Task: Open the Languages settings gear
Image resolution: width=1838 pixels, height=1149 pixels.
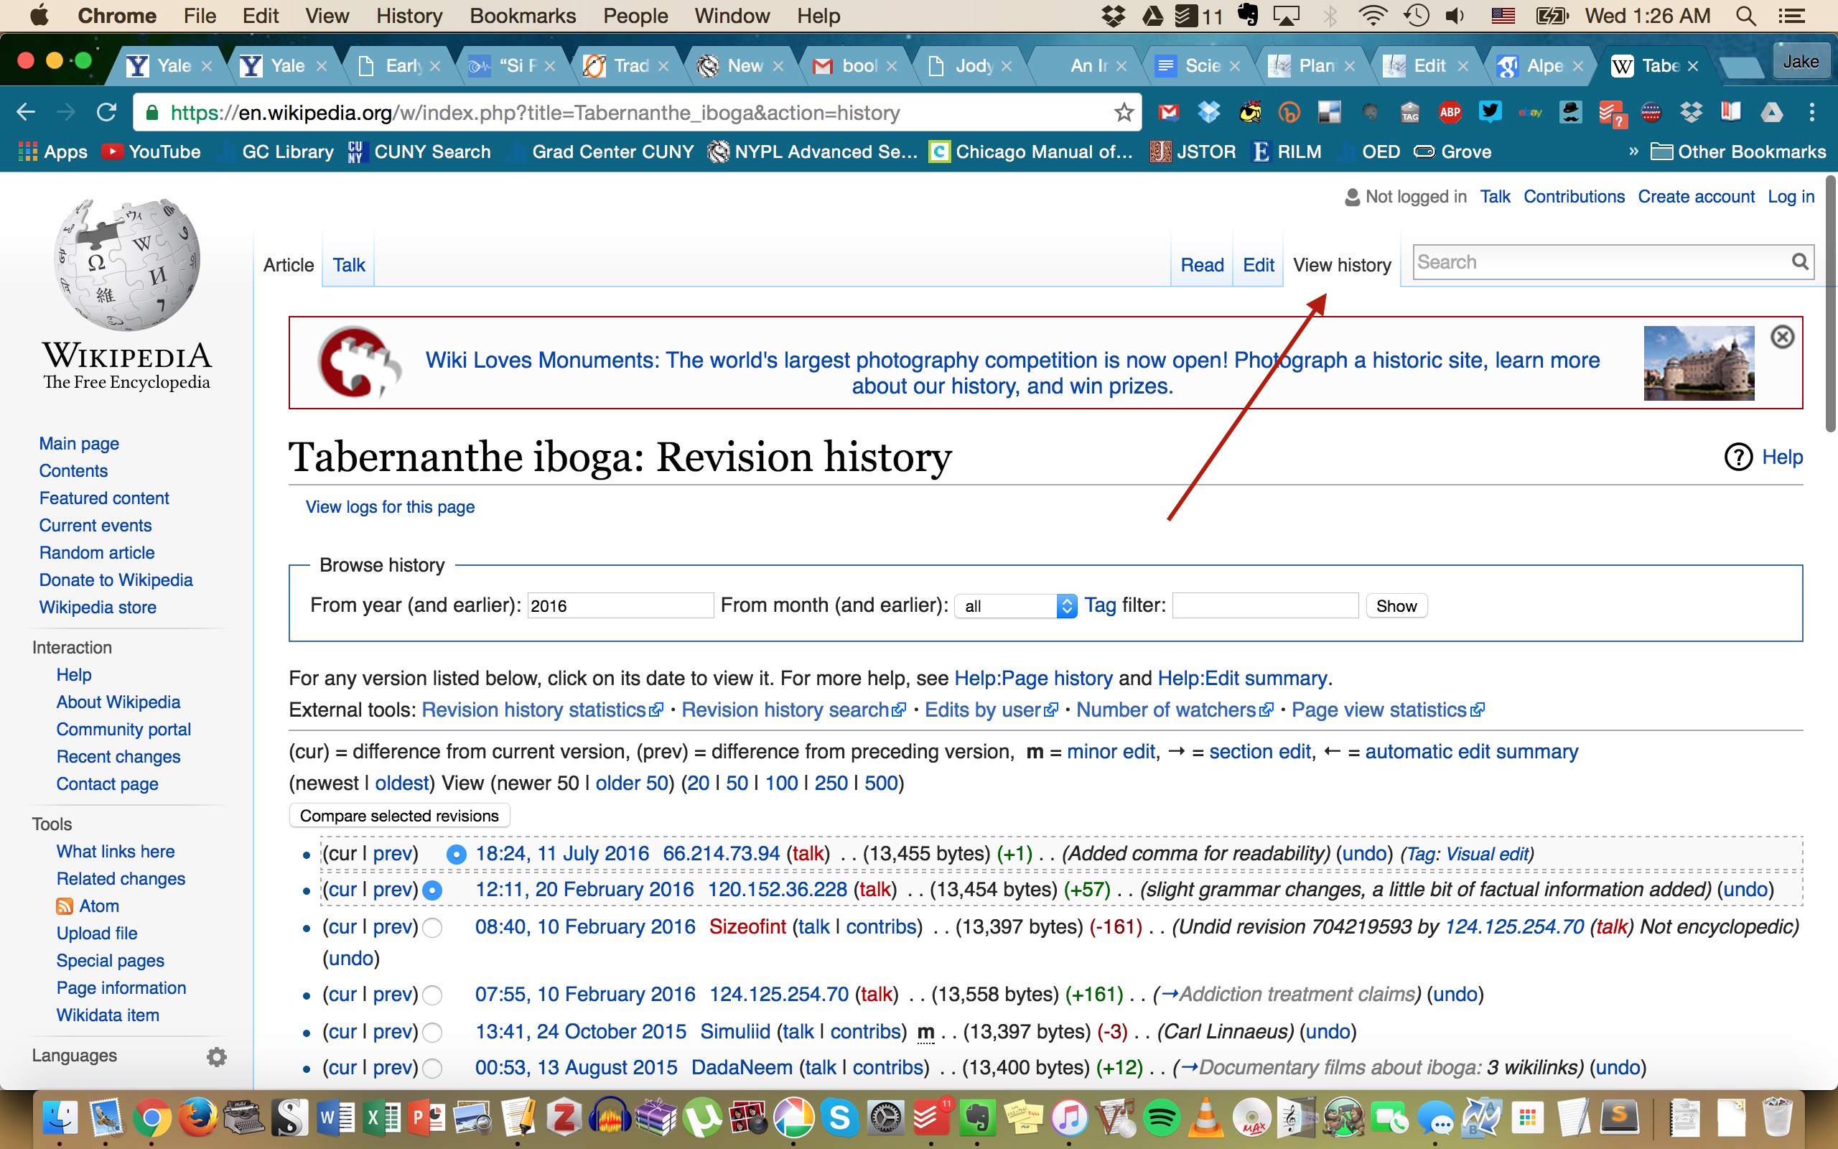Action: pyautogui.click(x=218, y=1056)
